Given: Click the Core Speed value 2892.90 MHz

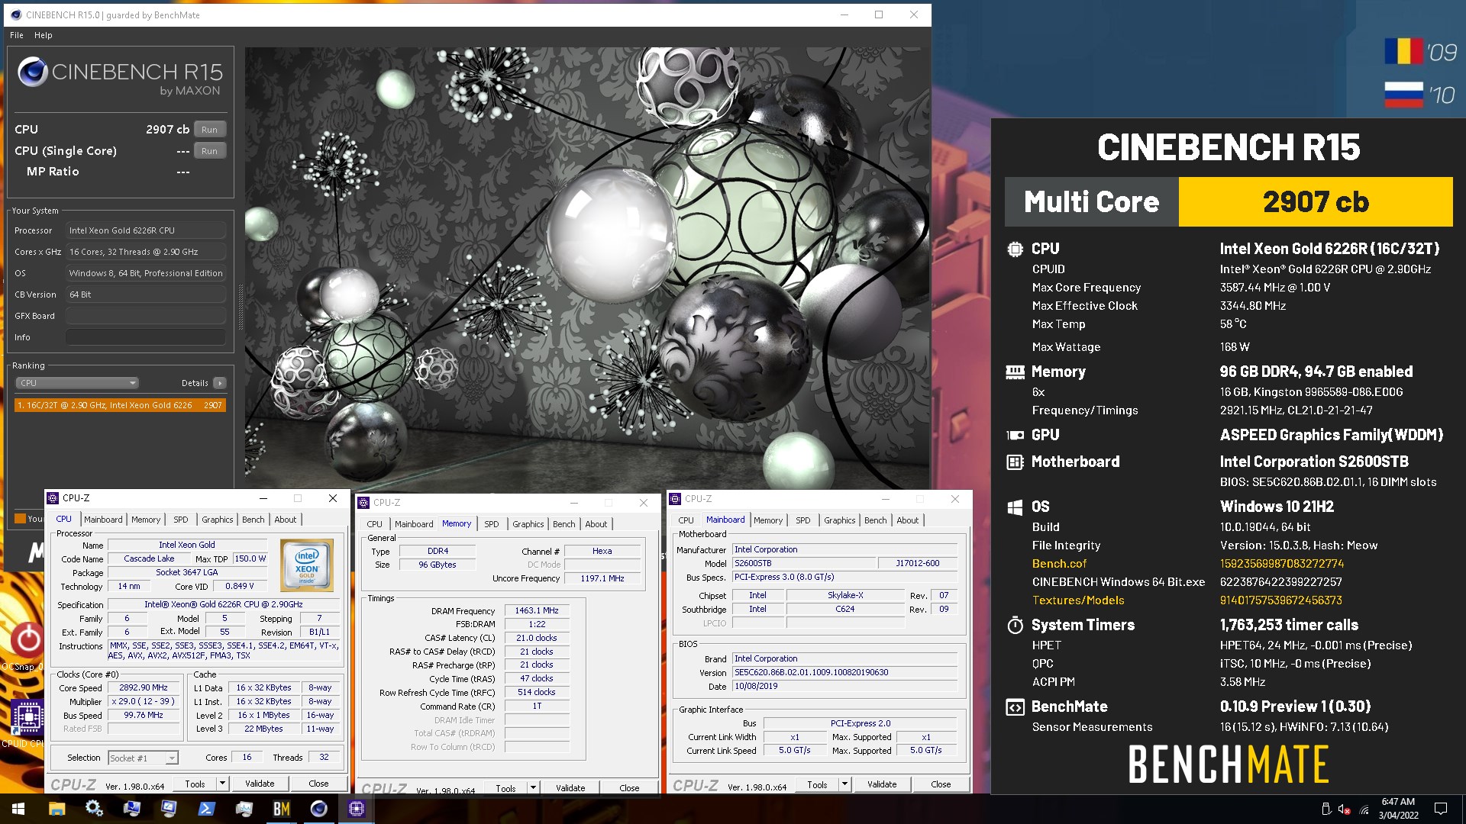Looking at the screenshot, I should click(144, 687).
